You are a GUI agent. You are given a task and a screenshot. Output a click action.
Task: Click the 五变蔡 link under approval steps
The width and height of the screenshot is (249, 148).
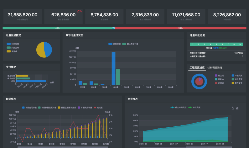pos(216,48)
